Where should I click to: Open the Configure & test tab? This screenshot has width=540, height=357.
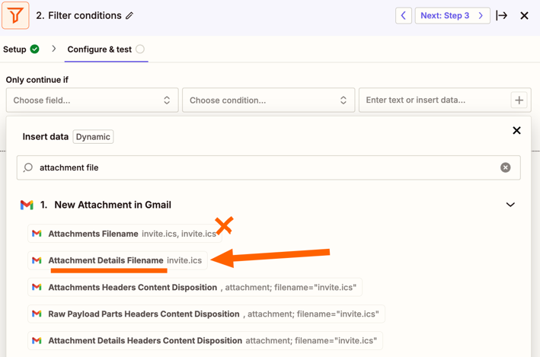106,49
